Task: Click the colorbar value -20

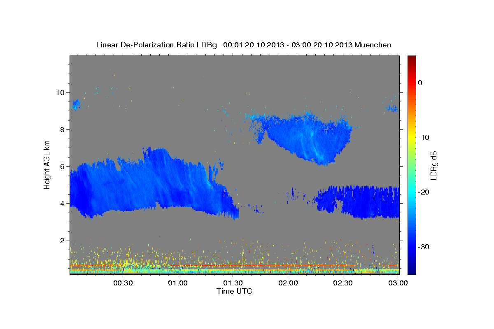Action: pos(423,192)
